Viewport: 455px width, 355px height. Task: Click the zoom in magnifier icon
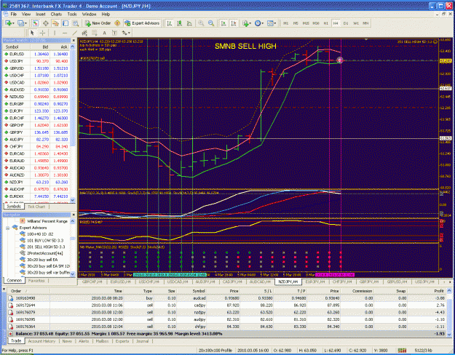coord(201,23)
